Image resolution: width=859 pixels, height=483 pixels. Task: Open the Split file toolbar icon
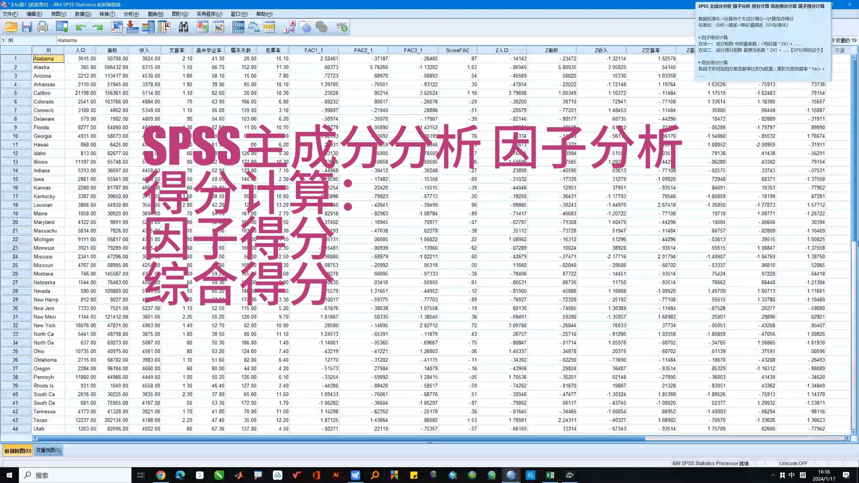[x=238, y=27]
